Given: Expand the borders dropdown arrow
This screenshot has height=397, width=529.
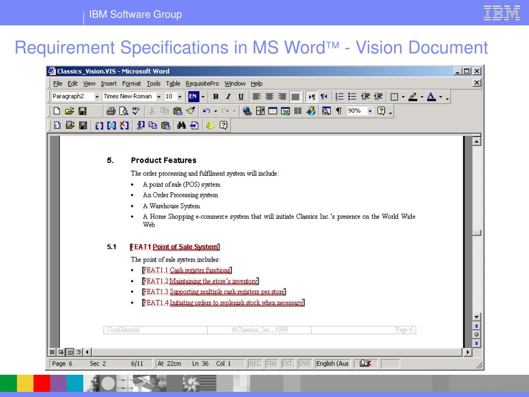Looking at the screenshot, I should pos(403,97).
